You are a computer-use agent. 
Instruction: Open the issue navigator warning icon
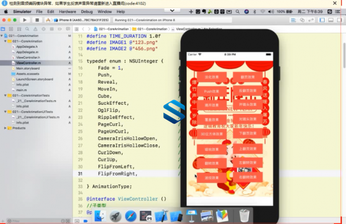(x=35, y=29)
